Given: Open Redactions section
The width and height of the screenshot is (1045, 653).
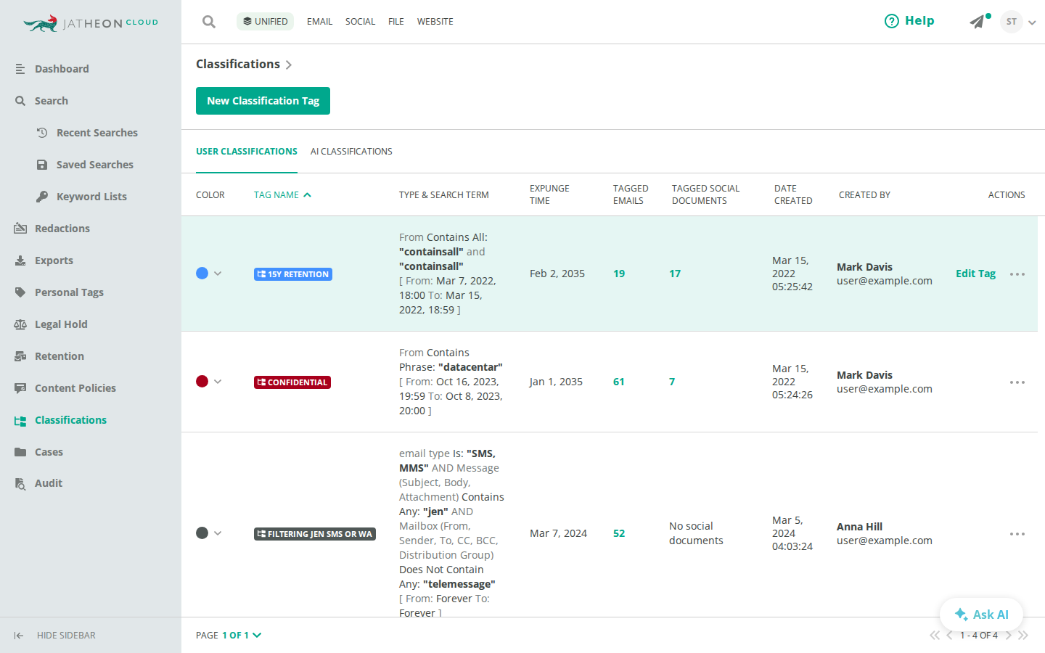Looking at the screenshot, I should point(62,229).
